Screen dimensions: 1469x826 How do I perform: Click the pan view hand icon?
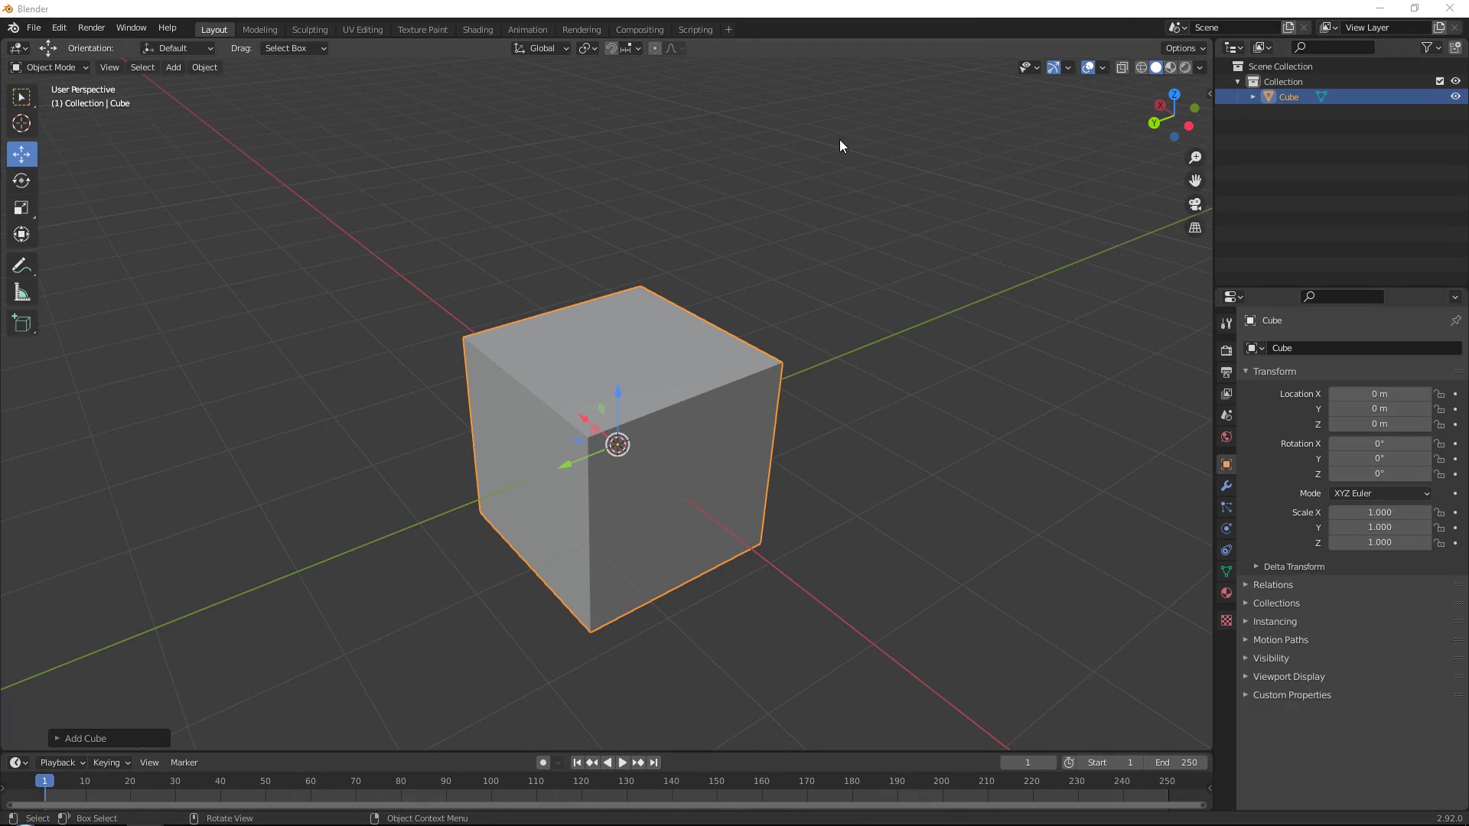(1195, 180)
